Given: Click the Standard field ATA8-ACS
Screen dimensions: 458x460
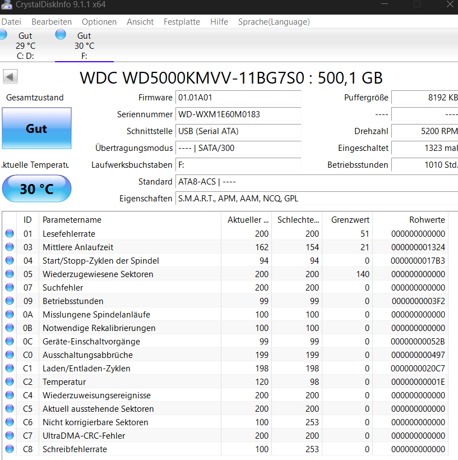Looking at the screenshot, I should tap(317, 182).
